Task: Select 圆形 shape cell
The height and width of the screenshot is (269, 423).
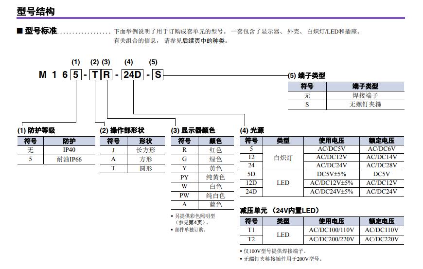Action: (146, 168)
